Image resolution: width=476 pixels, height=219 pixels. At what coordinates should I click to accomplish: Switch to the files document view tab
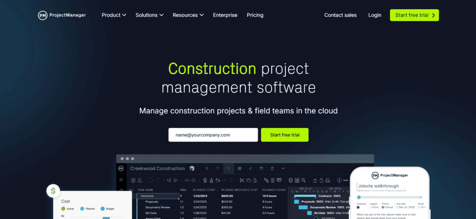[272, 168]
